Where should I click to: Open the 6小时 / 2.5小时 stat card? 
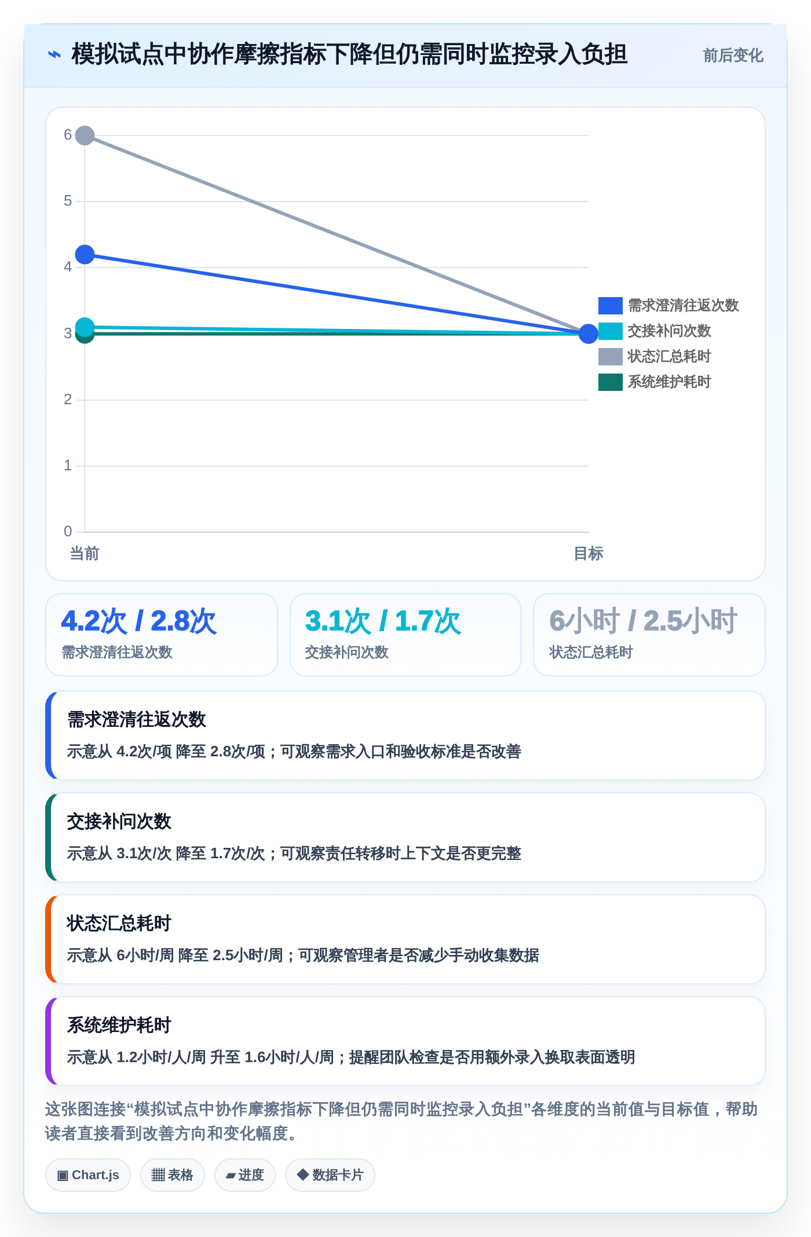[x=649, y=634]
